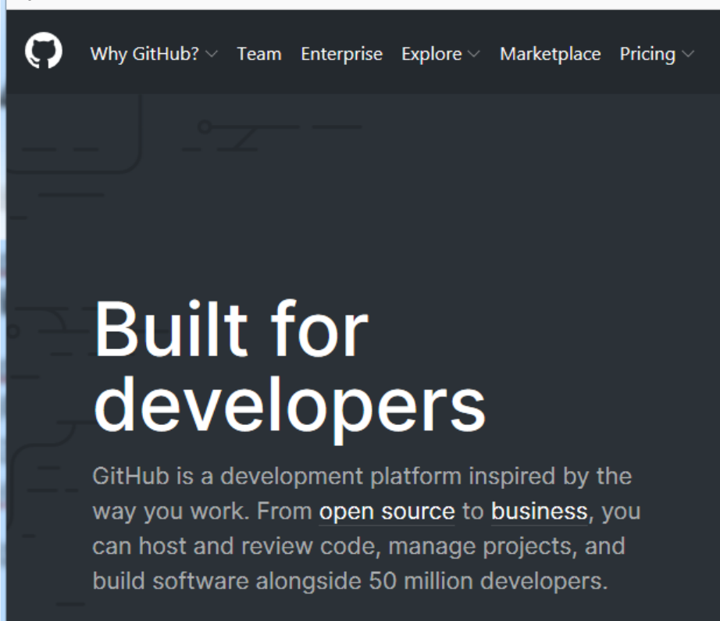Screen dimensions: 720x621
Task: Open the Explore menu
Action: 432,54
